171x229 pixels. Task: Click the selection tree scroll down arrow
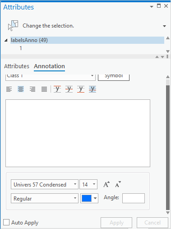pyautogui.click(x=168, y=51)
